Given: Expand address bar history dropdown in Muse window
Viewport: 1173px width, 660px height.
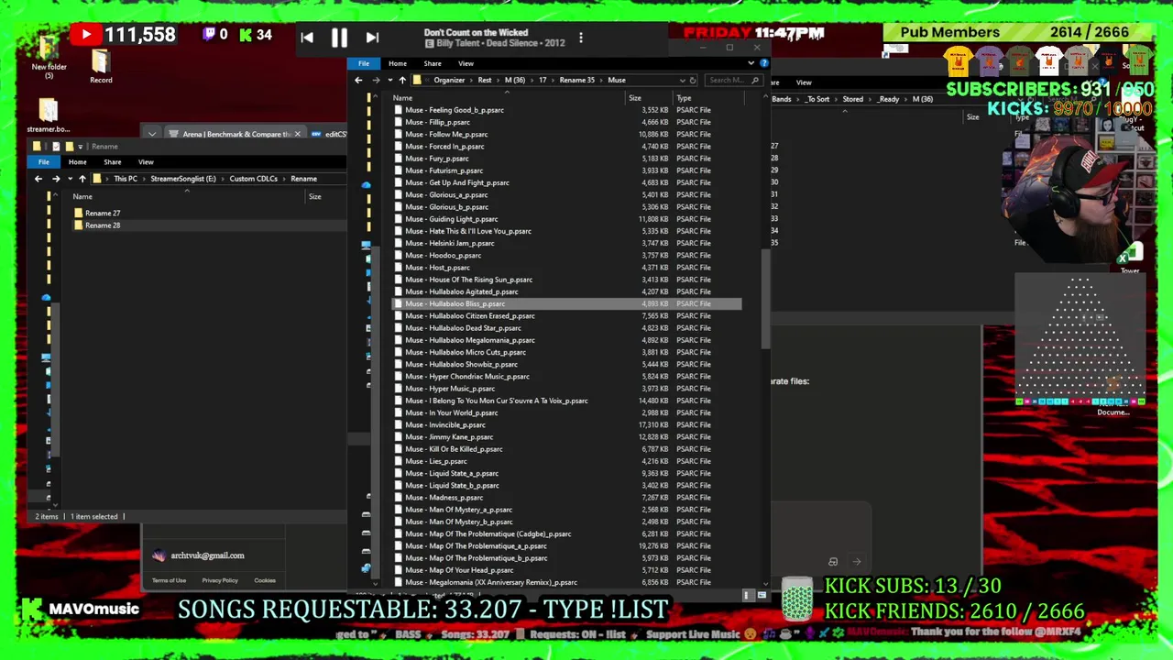Looking at the screenshot, I should pyautogui.click(x=682, y=80).
